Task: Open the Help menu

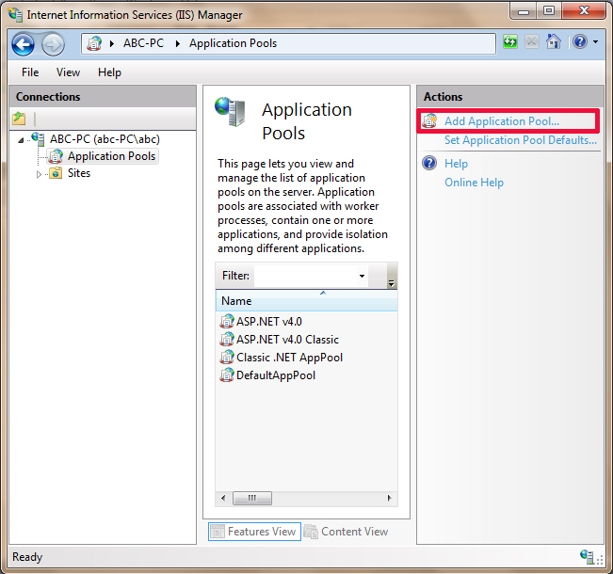Action: (109, 72)
